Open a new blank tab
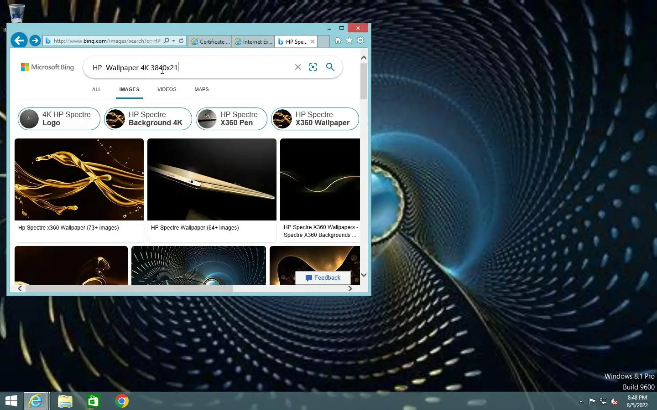 pyautogui.click(x=323, y=41)
